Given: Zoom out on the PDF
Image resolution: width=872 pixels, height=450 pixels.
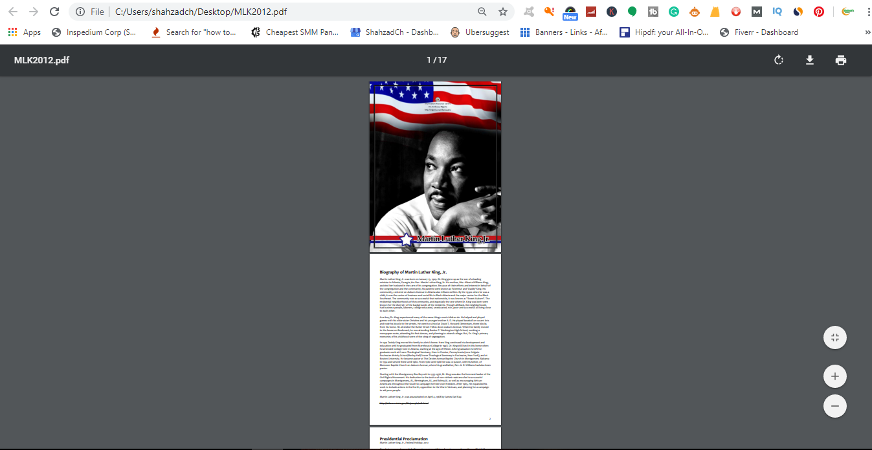Looking at the screenshot, I should click(x=835, y=406).
